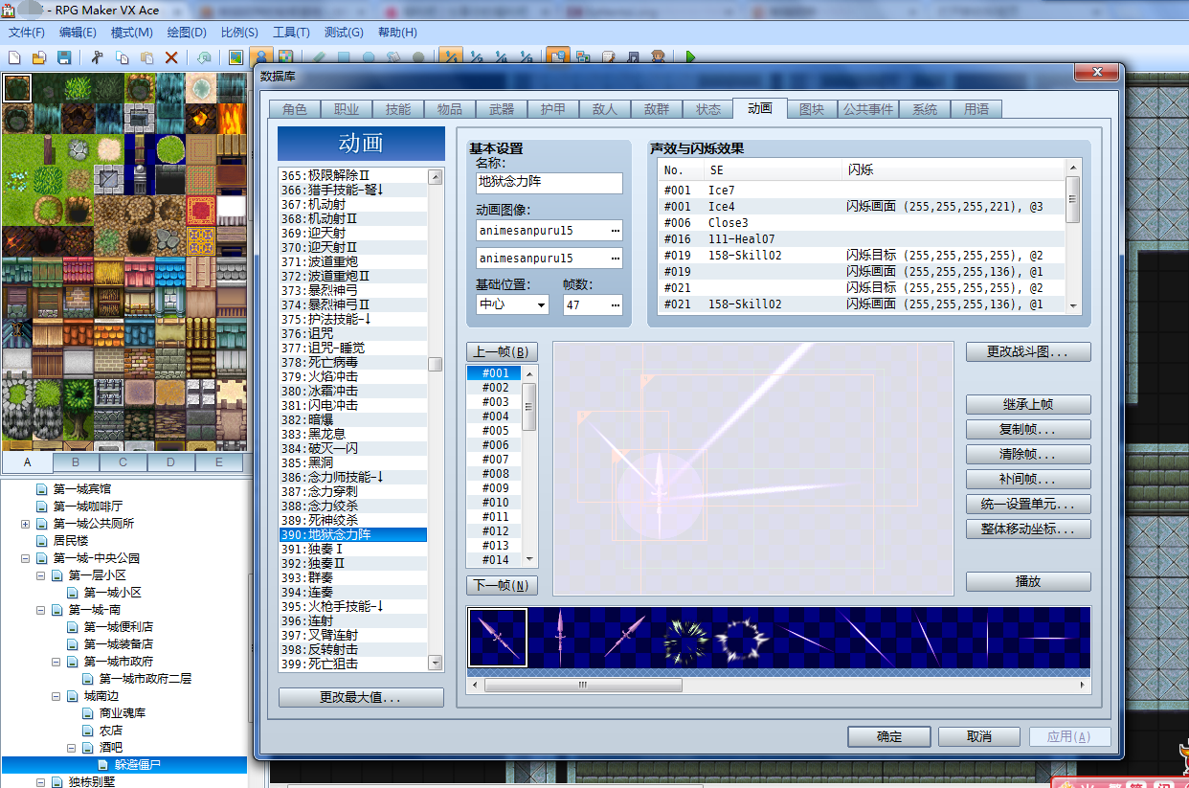1189x788 pixels.
Task: Set map zoom to 1/2 scale
Action: (476, 57)
